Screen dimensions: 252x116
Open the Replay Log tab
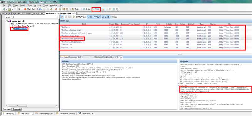click(x=8, y=113)
